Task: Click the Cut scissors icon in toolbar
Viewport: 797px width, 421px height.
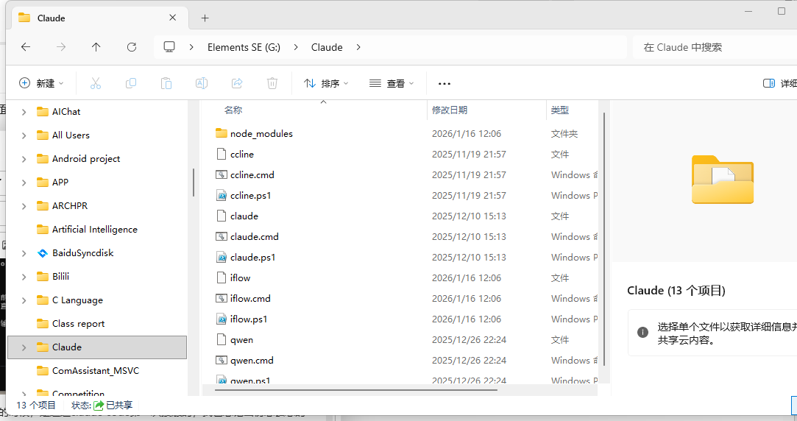Action: (95, 83)
